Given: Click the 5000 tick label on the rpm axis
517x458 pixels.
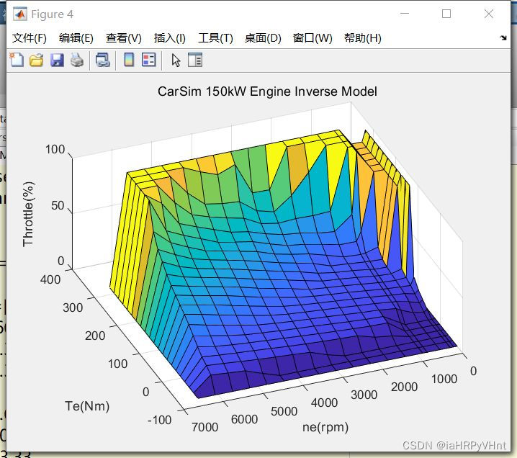Looking at the screenshot, I should coord(284,411).
